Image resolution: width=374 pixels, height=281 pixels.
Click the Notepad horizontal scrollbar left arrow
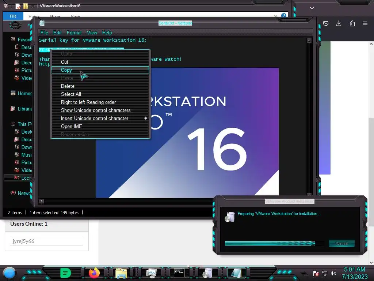(x=41, y=201)
